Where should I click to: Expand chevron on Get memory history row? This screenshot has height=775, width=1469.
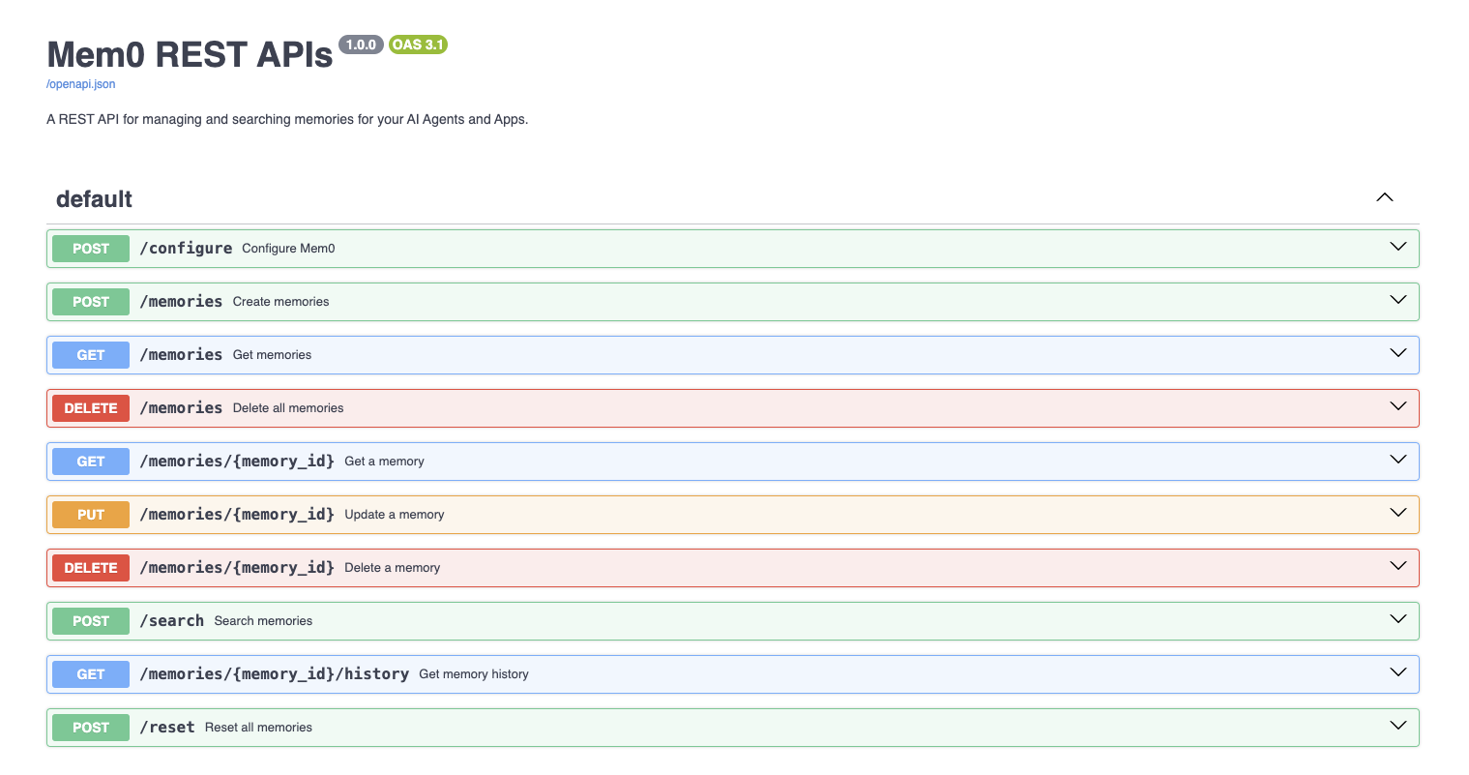click(1397, 672)
